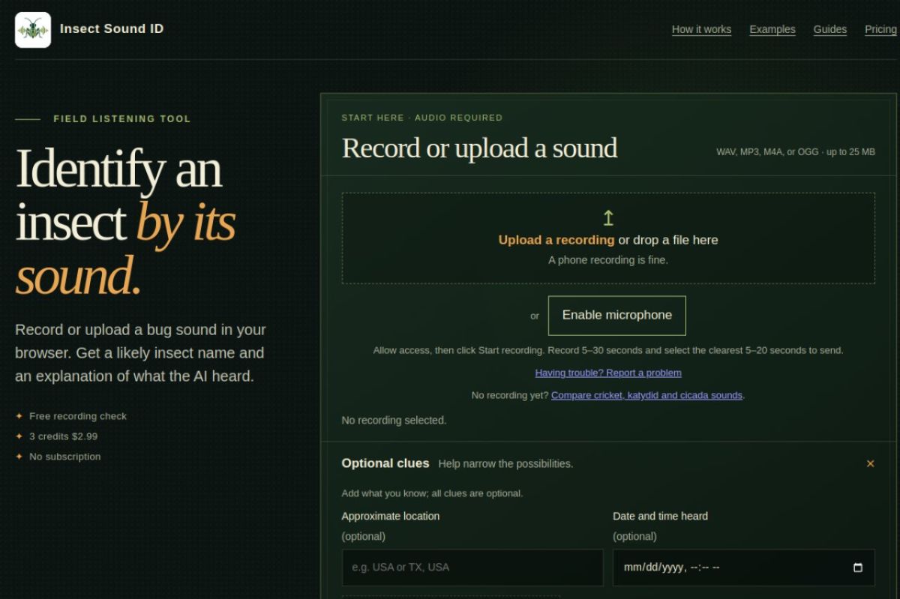Image resolution: width=900 pixels, height=599 pixels.
Task: Click the Enable microphone button
Action: (x=617, y=316)
